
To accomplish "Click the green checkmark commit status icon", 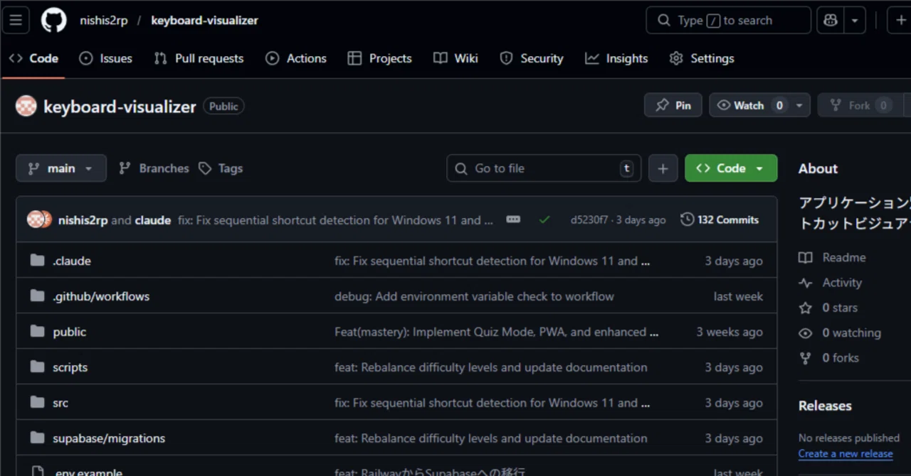I will pyautogui.click(x=544, y=220).
